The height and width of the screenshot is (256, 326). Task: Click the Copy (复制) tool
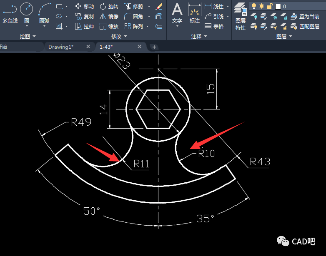click(84, 17)
